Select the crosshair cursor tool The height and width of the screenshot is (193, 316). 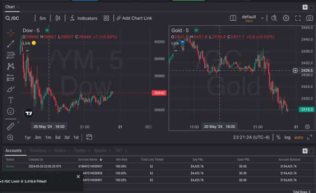pos(11,33)
